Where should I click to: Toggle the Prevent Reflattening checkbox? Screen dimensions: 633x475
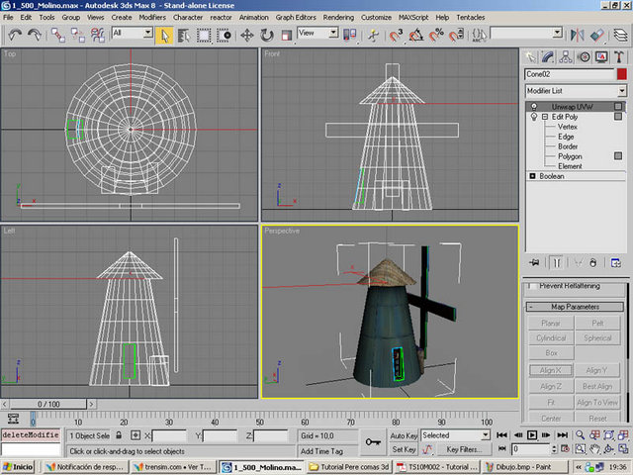532,286
